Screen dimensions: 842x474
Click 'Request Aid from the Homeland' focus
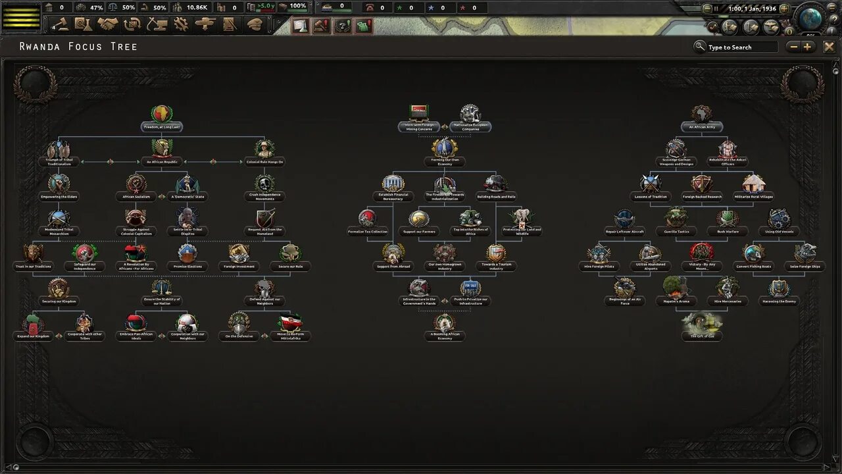click(264, 223)
